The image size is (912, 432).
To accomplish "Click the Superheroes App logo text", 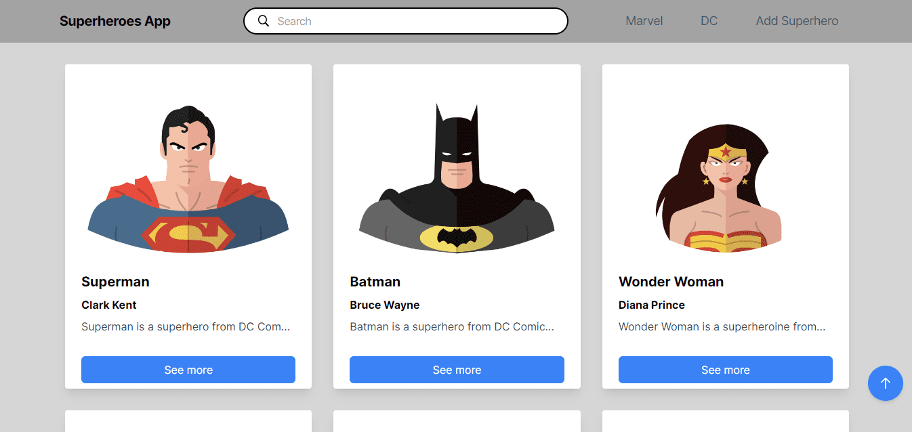I will pyautogui.click(x=115, y=21).
